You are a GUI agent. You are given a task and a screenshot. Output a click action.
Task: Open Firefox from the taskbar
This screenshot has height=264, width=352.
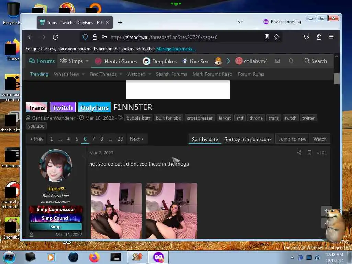pos(95,257)
